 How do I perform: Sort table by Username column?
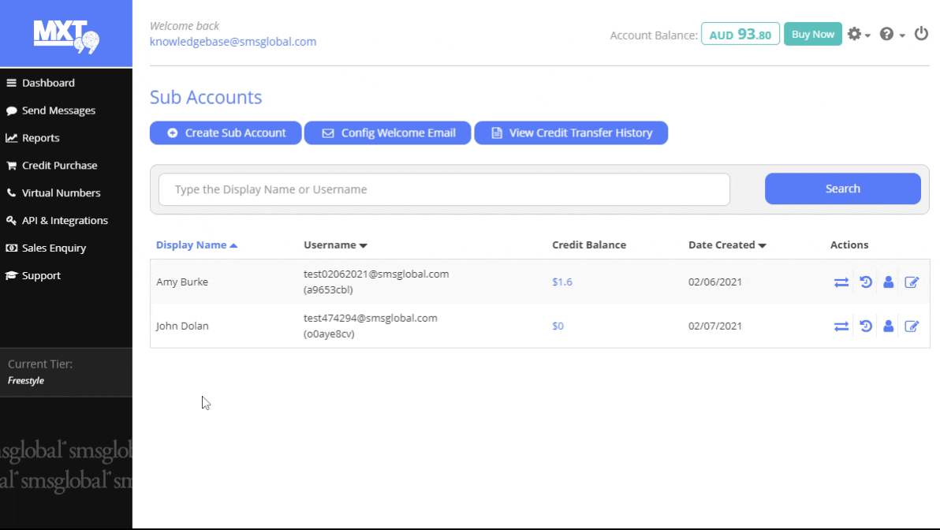[335, 245]
